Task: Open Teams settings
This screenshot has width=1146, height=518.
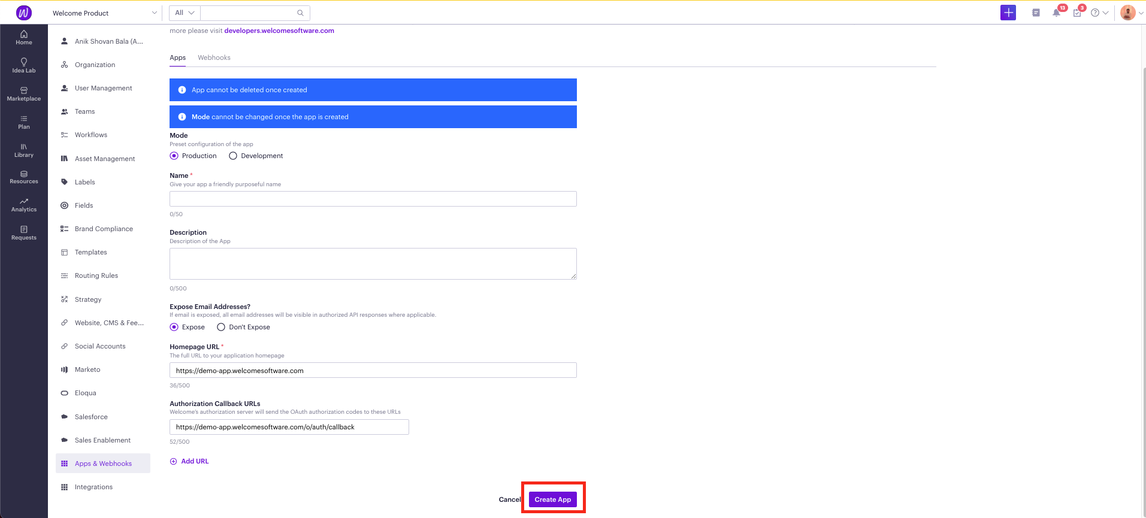Action: point(103,111)
